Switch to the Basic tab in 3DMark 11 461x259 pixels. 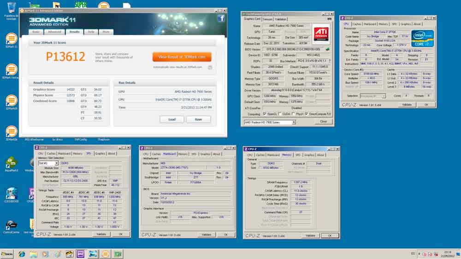36,32
